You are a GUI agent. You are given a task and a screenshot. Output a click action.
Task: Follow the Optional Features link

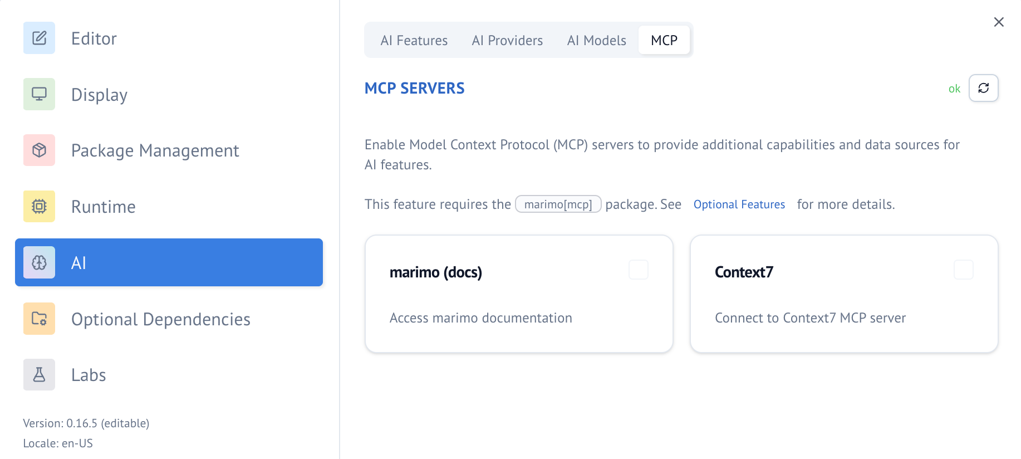(739, 204)
